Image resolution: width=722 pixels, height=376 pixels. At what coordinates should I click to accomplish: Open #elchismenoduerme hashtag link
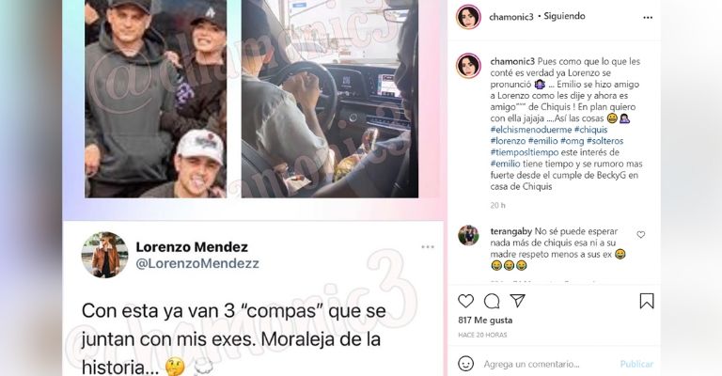click(531, 130)
